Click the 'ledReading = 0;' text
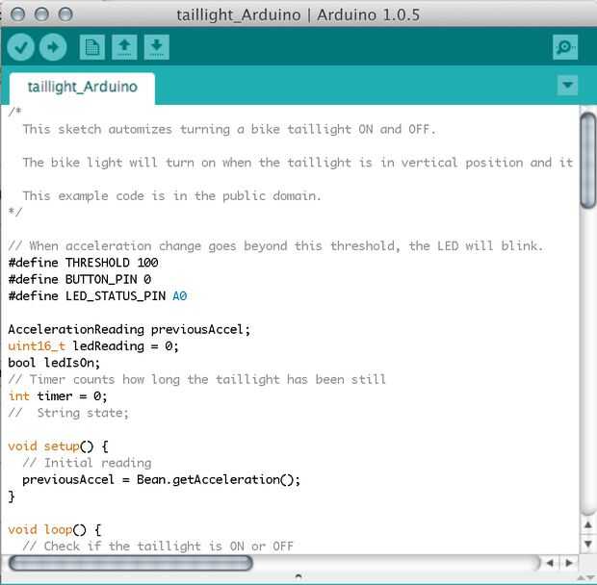 coord(125,346)
